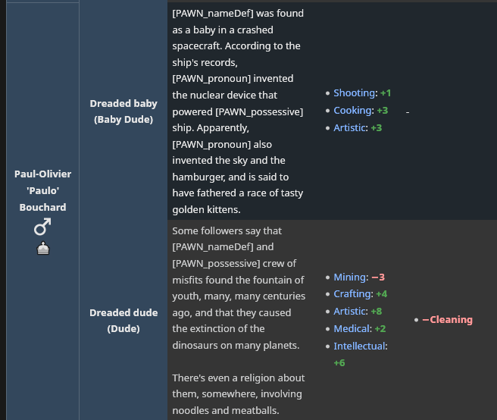Click the (Baby Dude) label text

point(123,120)
